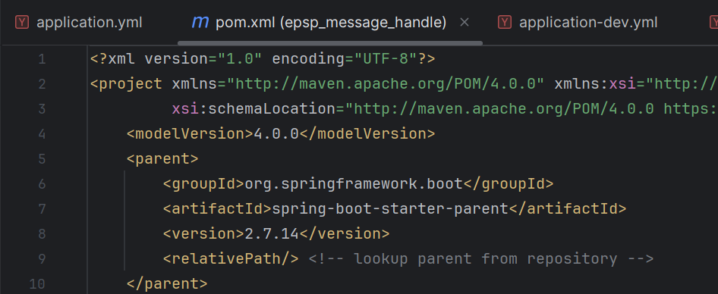Click the closing artifactId tag on line 7
Image resolution: width=718 pixels, height=294 pixels.
568,209
